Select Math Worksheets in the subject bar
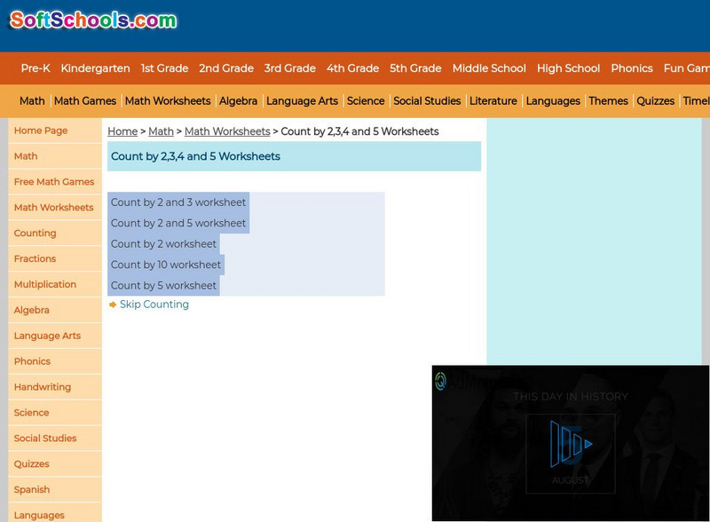This screenshot has width=710, height=522. (168, 101)
